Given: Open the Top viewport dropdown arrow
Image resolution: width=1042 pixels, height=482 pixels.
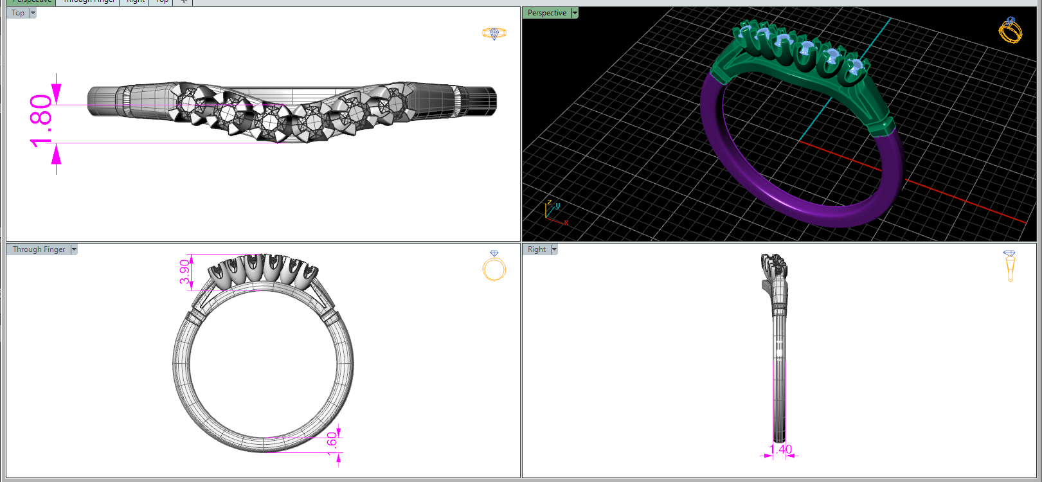Looking at the screenshot, I should 33,13.
